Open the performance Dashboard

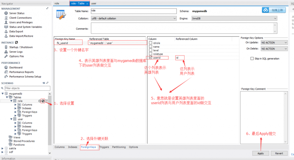pos(16,68)
